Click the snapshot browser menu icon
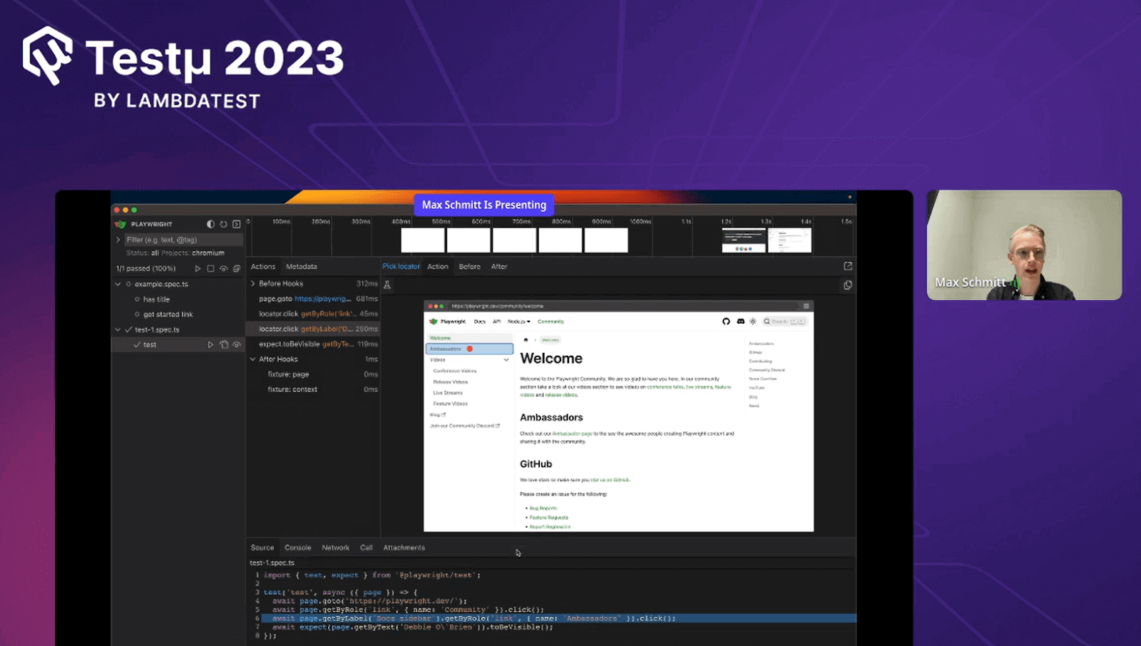This screenshot has width=1141, height=646. pyautogui.click(x=807, y=306)
